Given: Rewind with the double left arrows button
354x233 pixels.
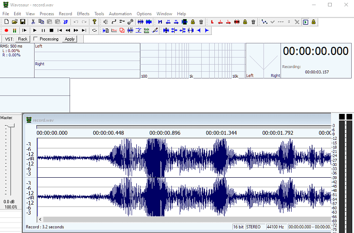Looking at the screenshot, I should point(68,30).
